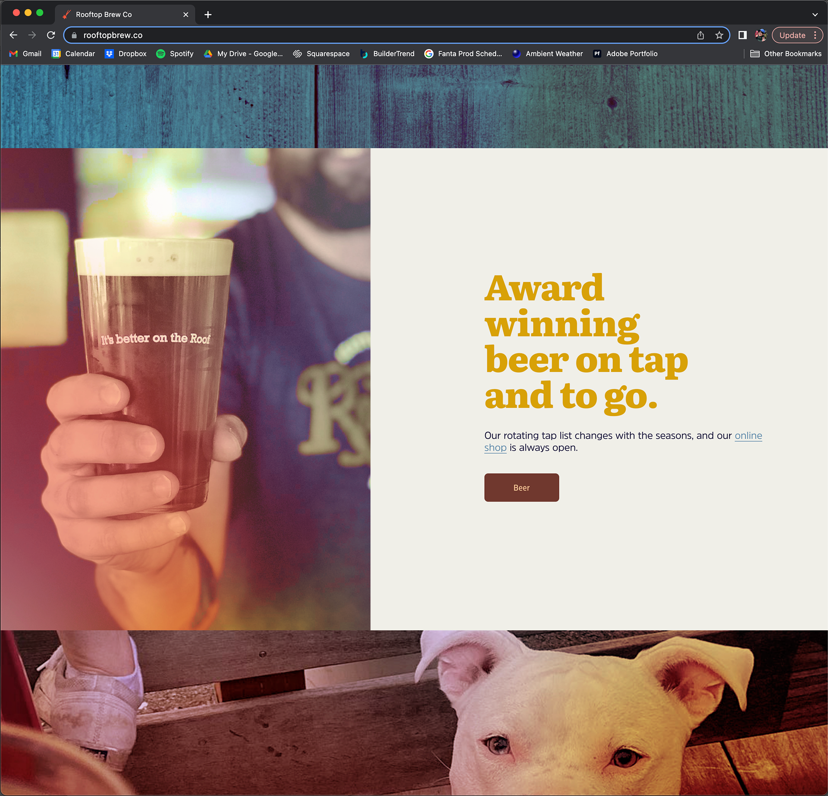Expand the Other Bookmarks folder
828x796 pixels.
tap(786, 53)
